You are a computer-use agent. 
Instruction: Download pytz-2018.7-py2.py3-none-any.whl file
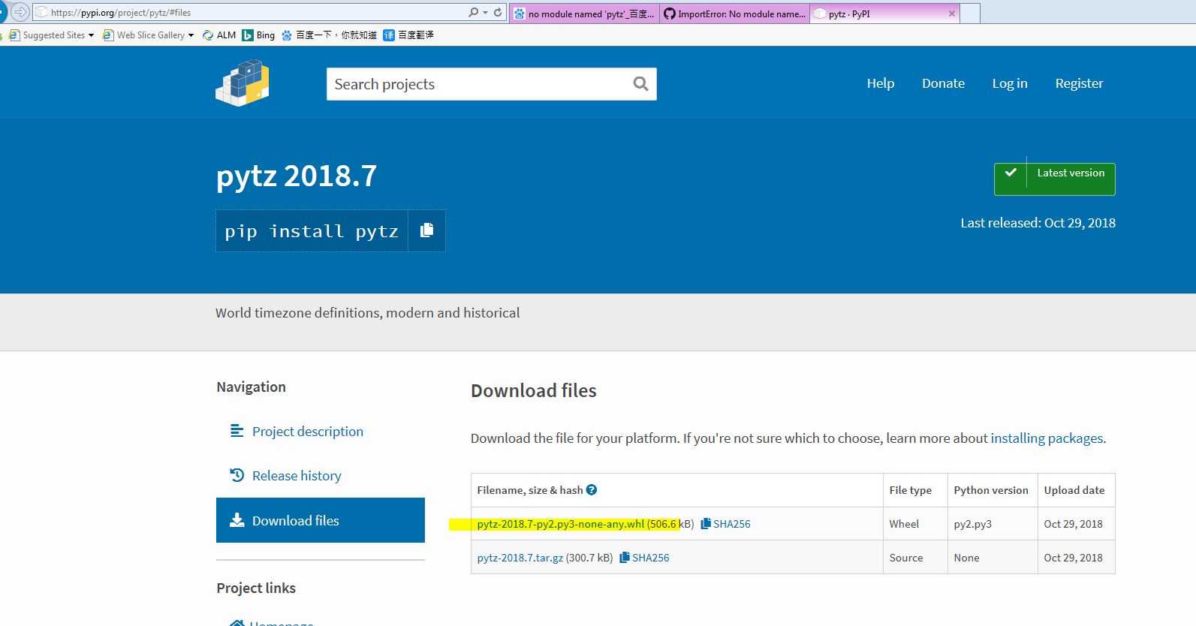pos(560,524)
